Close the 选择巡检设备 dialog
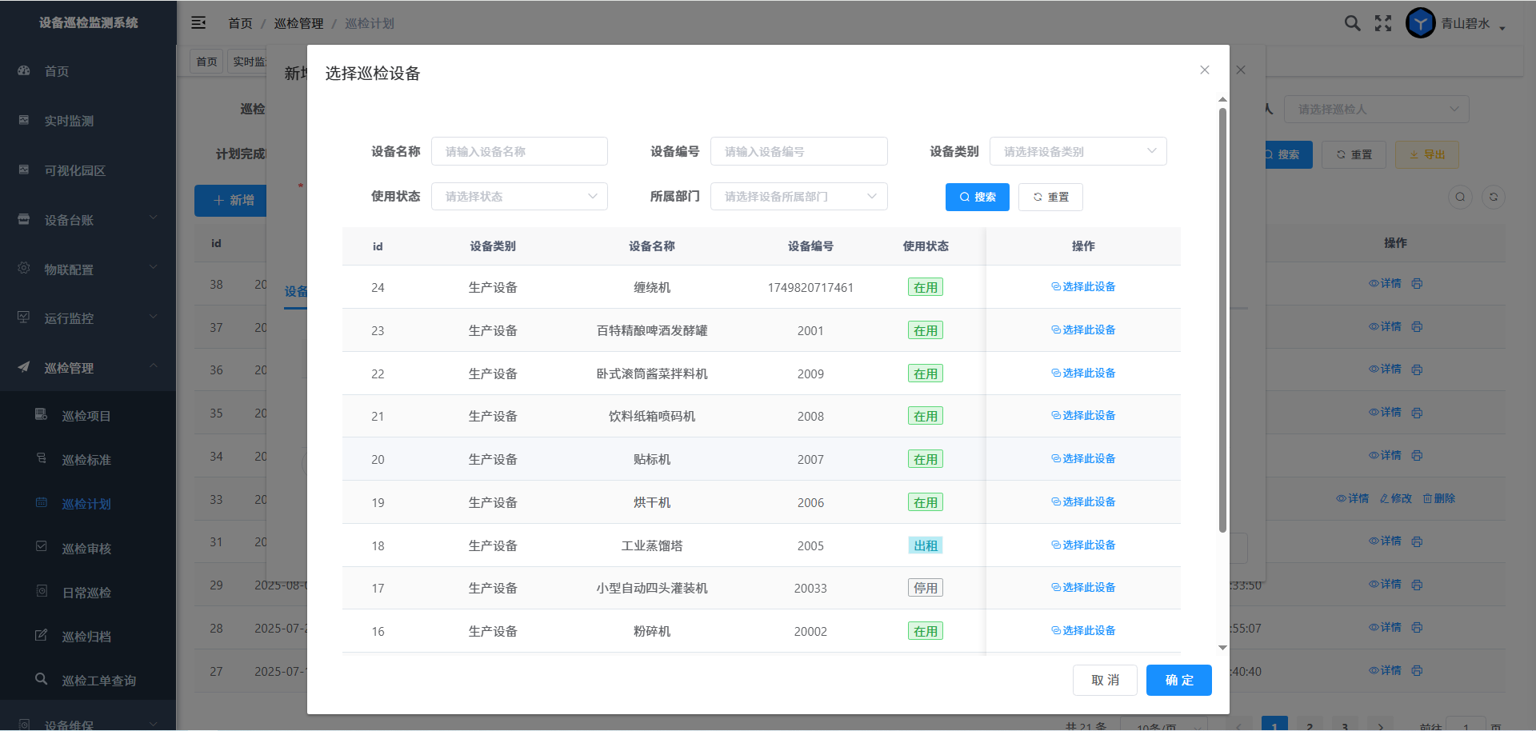The width and height of the screenshot is (1536, 731). [1204, 70]
